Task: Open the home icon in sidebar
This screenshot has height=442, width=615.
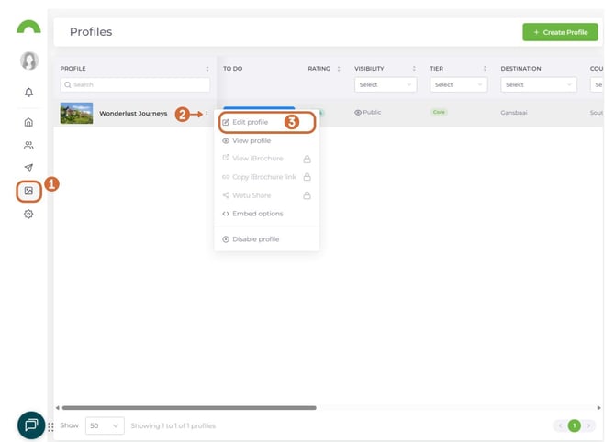Action: (x=28, y=122)
